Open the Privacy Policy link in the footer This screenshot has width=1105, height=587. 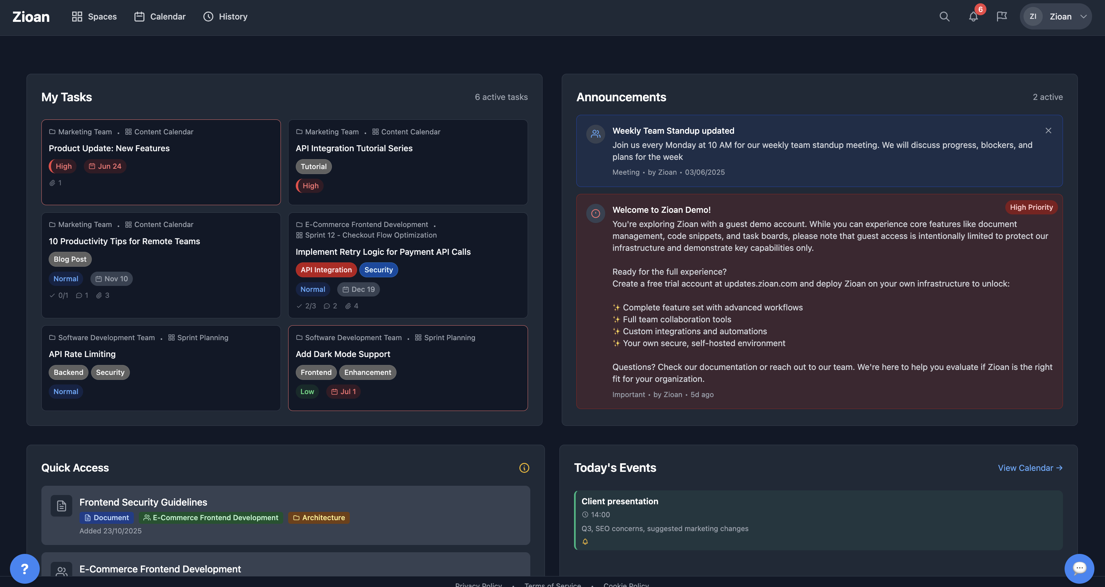click(478, 584)
